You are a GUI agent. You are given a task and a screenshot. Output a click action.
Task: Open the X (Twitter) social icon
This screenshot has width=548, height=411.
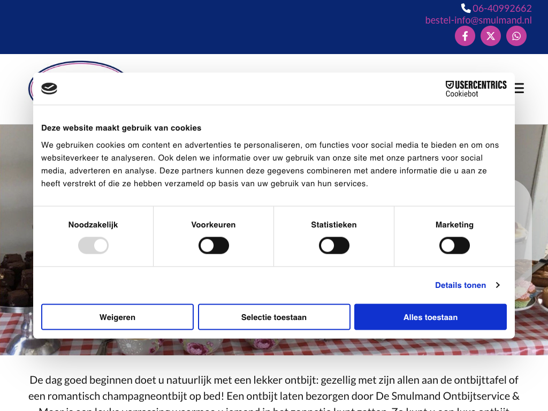(x=491, y=36)
